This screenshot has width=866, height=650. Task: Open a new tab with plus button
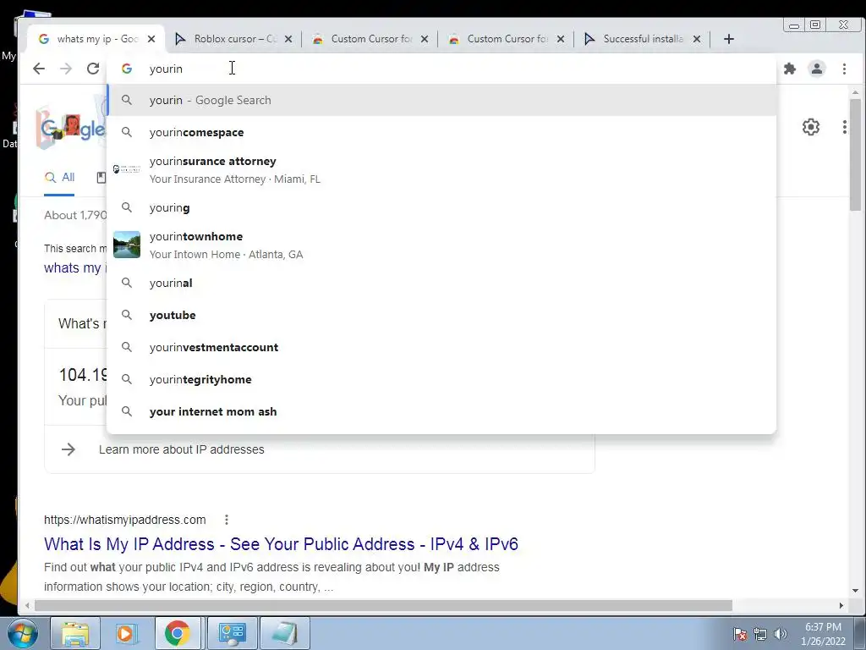[x=728, y=39]
